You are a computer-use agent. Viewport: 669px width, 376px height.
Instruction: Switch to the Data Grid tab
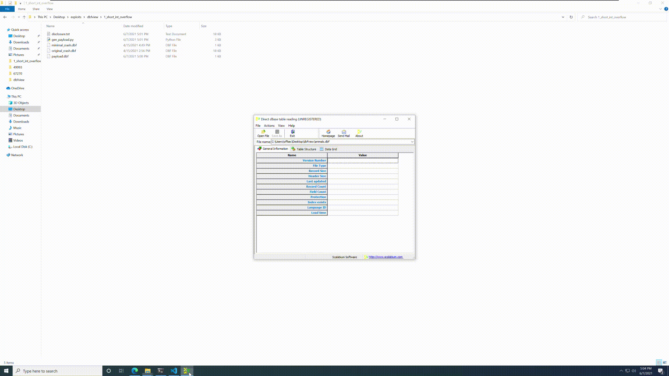pyautogui.click(x=329, y=149)
